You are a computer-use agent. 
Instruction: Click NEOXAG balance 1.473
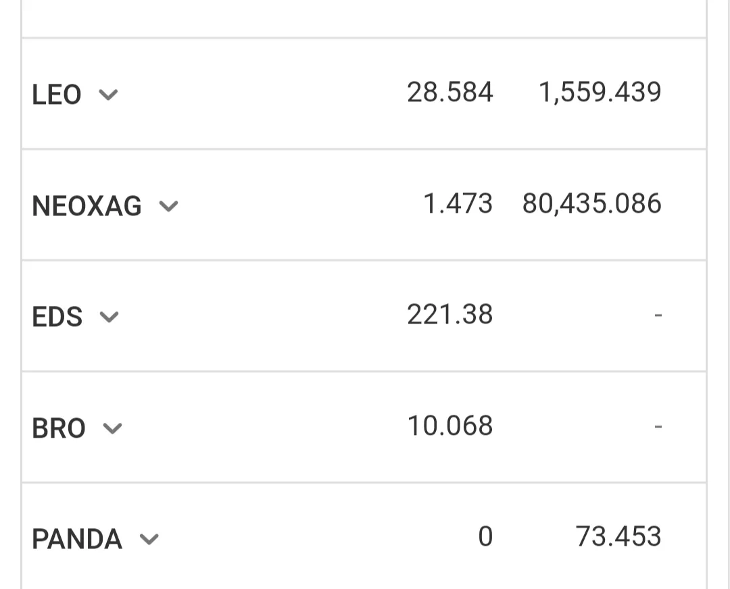(458, 204)
